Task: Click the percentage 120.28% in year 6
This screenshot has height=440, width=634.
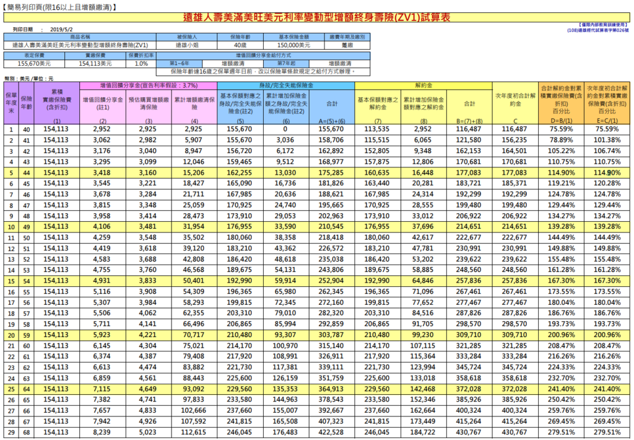Action: (607, 183)
